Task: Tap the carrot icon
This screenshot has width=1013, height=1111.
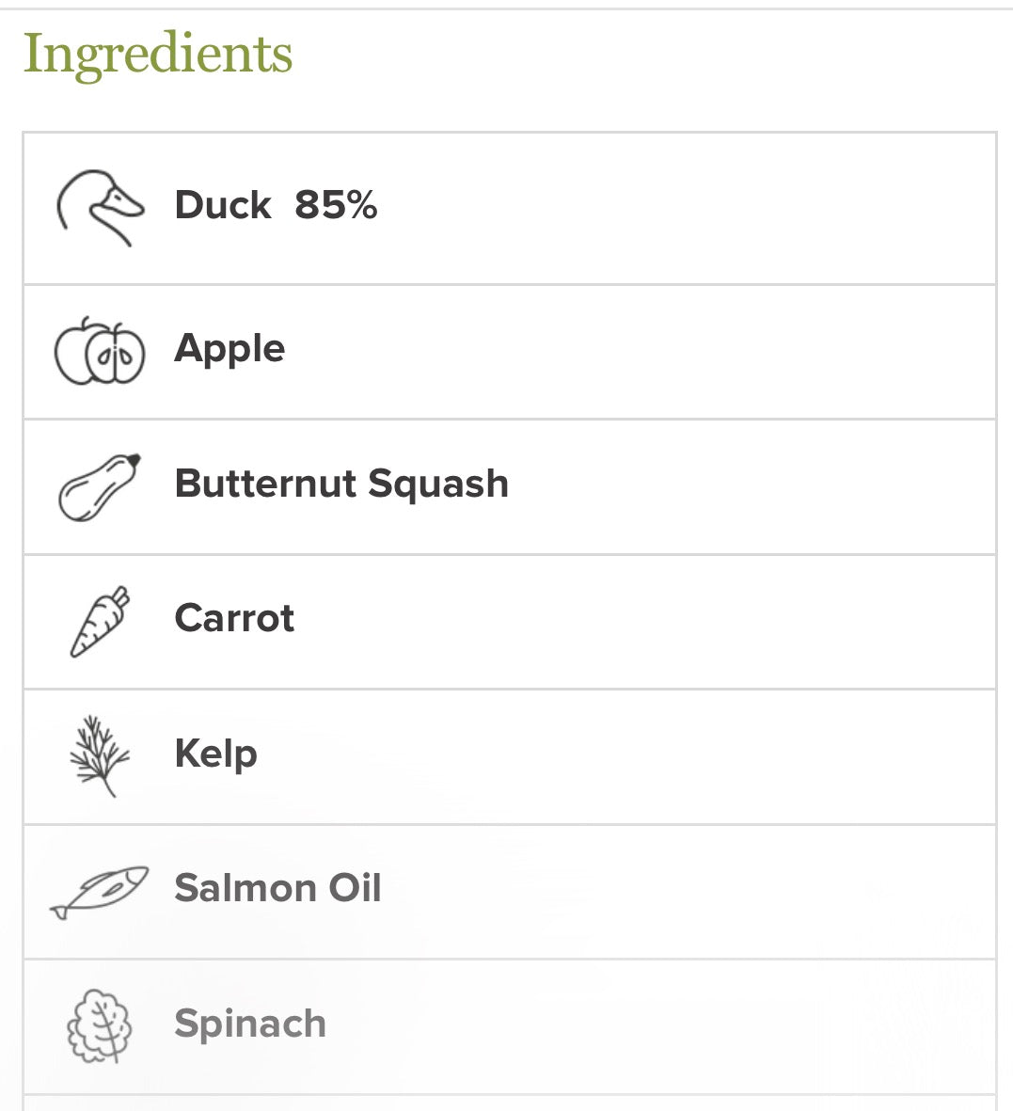Action: (100, 621)
